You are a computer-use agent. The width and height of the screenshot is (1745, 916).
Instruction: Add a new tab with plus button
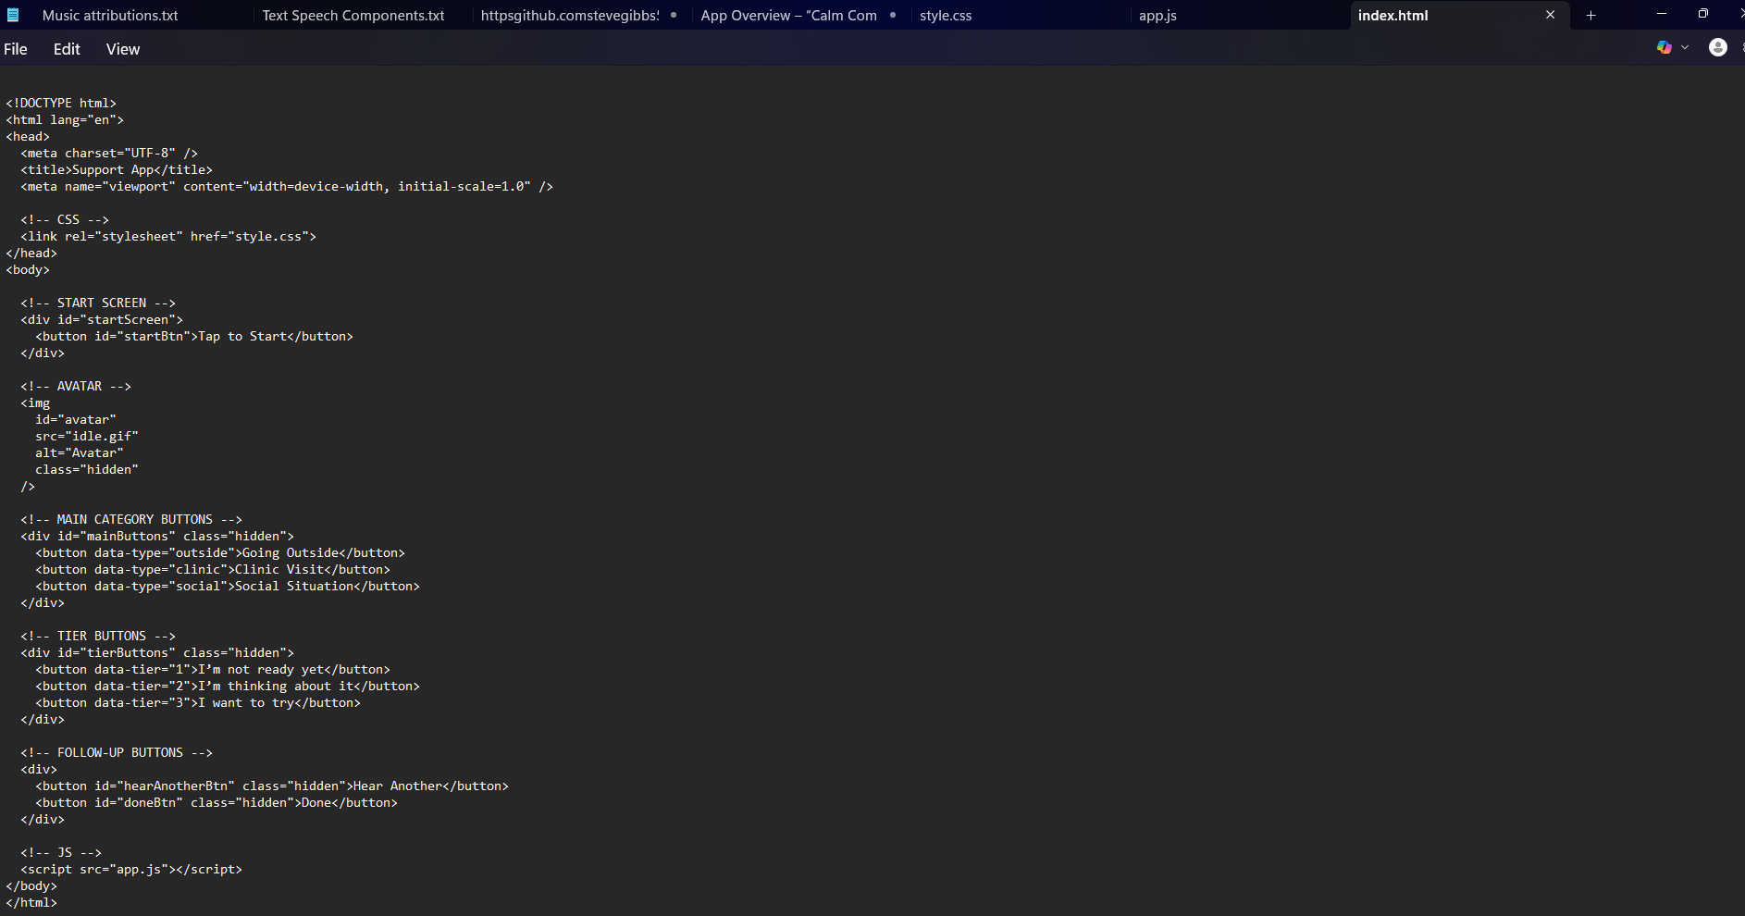(1590, 15)
